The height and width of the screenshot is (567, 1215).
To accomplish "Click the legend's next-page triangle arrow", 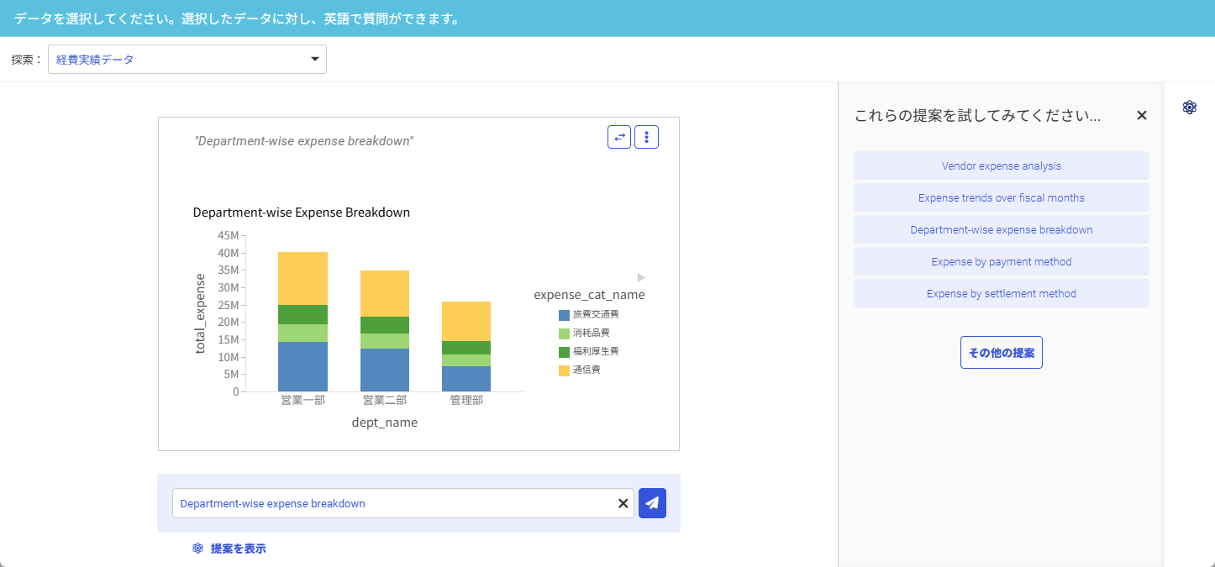I will coord(641,277).
